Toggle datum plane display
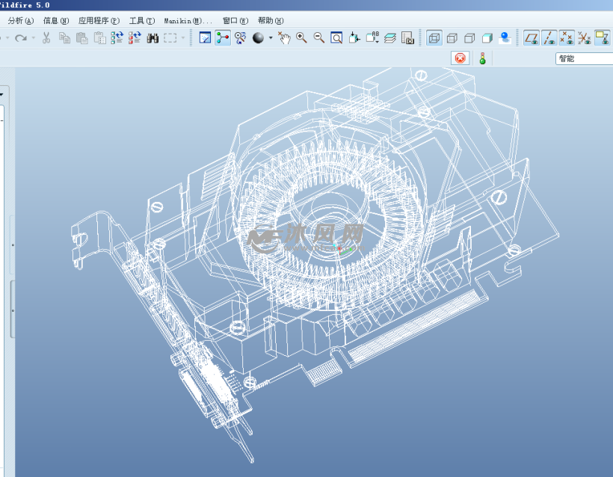Image resolution: width=613 pixels, height=477 pixels. pyautogui.click(x=531, y=37)
